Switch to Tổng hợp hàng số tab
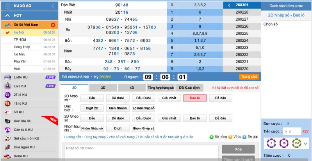 tap(160, 88)
